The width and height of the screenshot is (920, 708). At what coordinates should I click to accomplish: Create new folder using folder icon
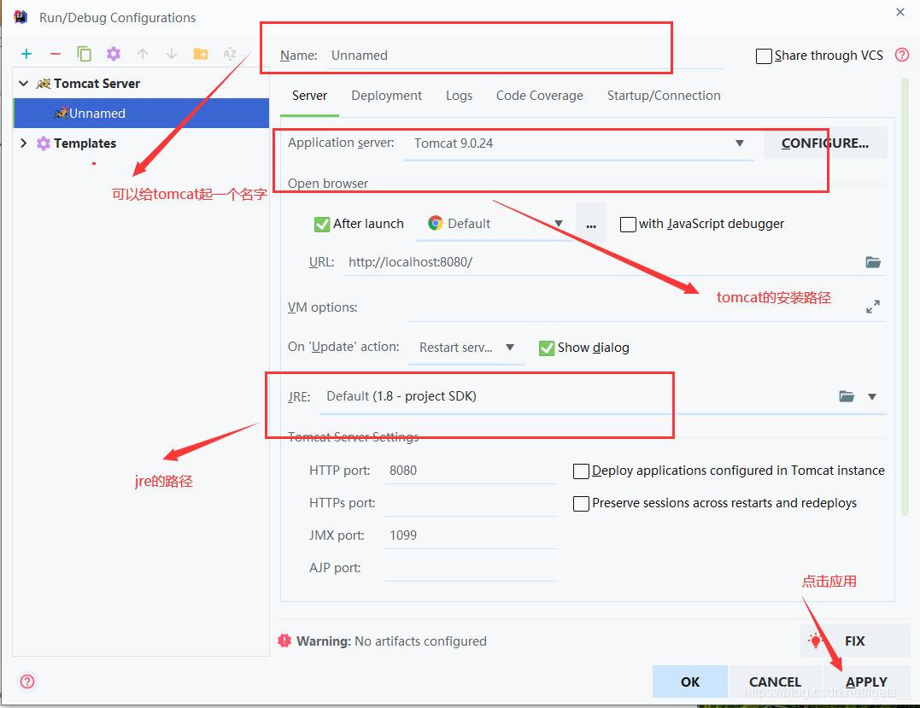201,54
